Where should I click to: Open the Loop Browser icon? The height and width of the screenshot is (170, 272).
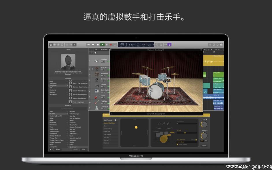[x=217, y=44]
